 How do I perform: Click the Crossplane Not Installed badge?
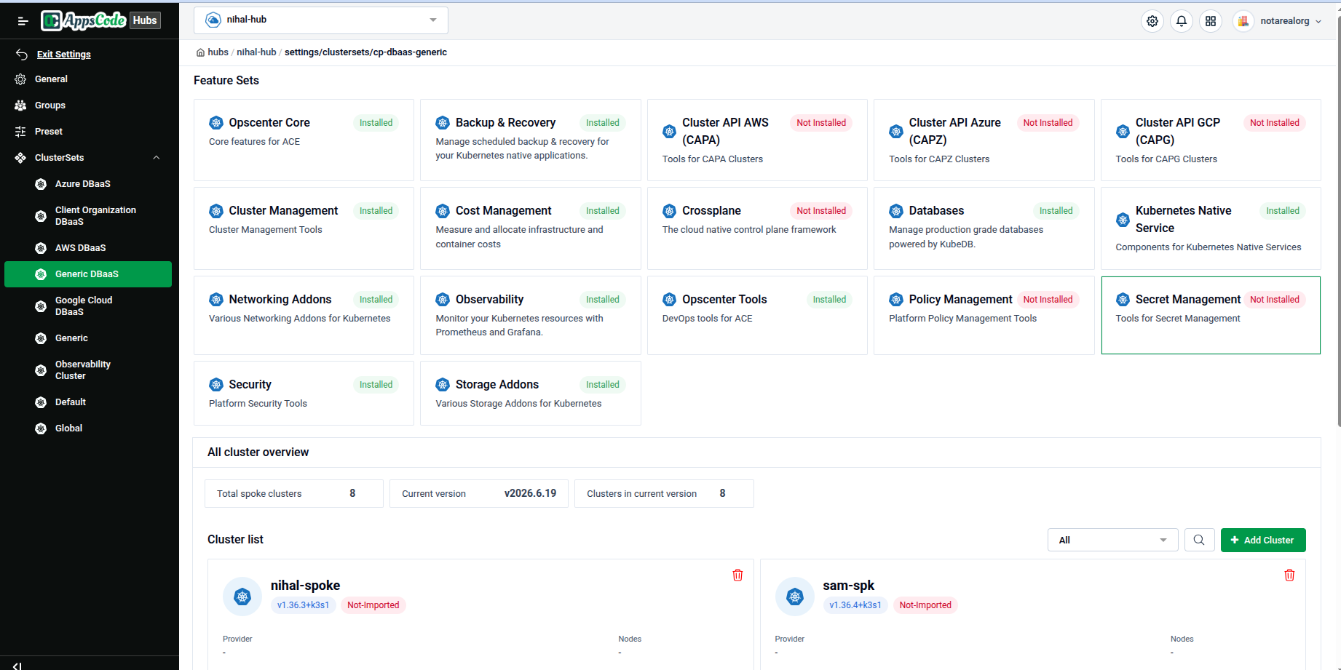821,211
